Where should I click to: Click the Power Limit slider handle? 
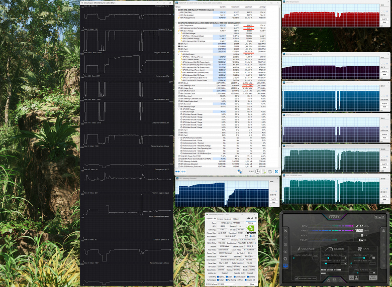[364, 258]
